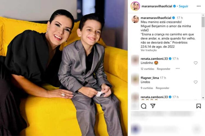Click the caption author avatar
Viewport: 205px width, 136px height.
click(x=135, y=19)
